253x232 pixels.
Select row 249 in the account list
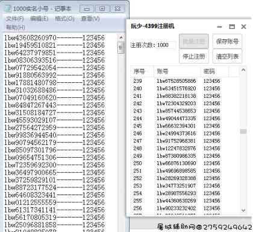185,156
